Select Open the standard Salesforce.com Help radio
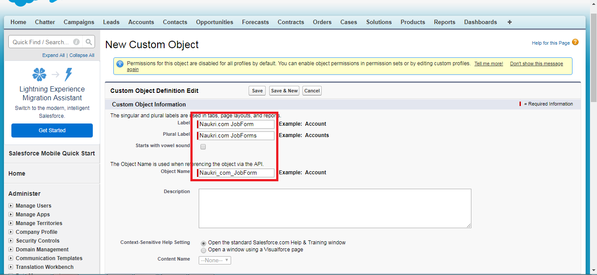Screen dimensions: 597x275 (x=204, y=243)
